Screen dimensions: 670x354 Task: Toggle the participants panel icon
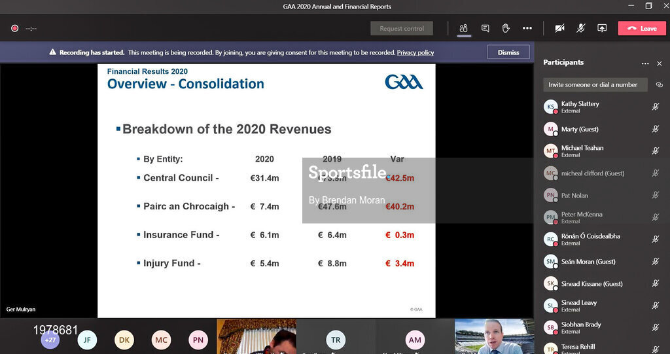tap(464, 28)
